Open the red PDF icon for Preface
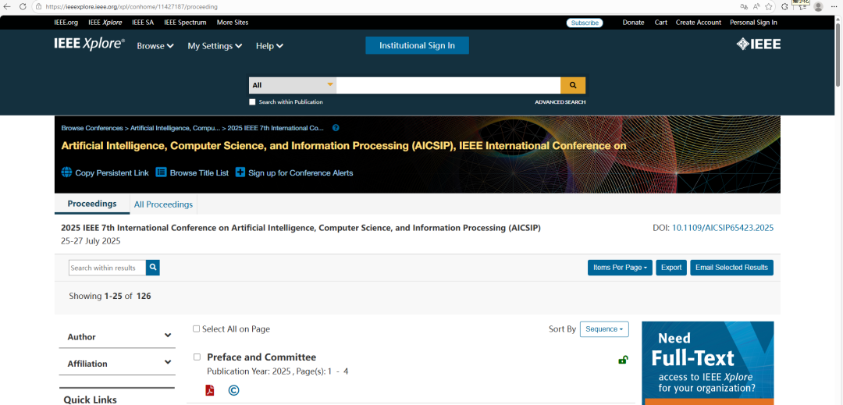This screenshot has height=405, width=843. point(210,390)
